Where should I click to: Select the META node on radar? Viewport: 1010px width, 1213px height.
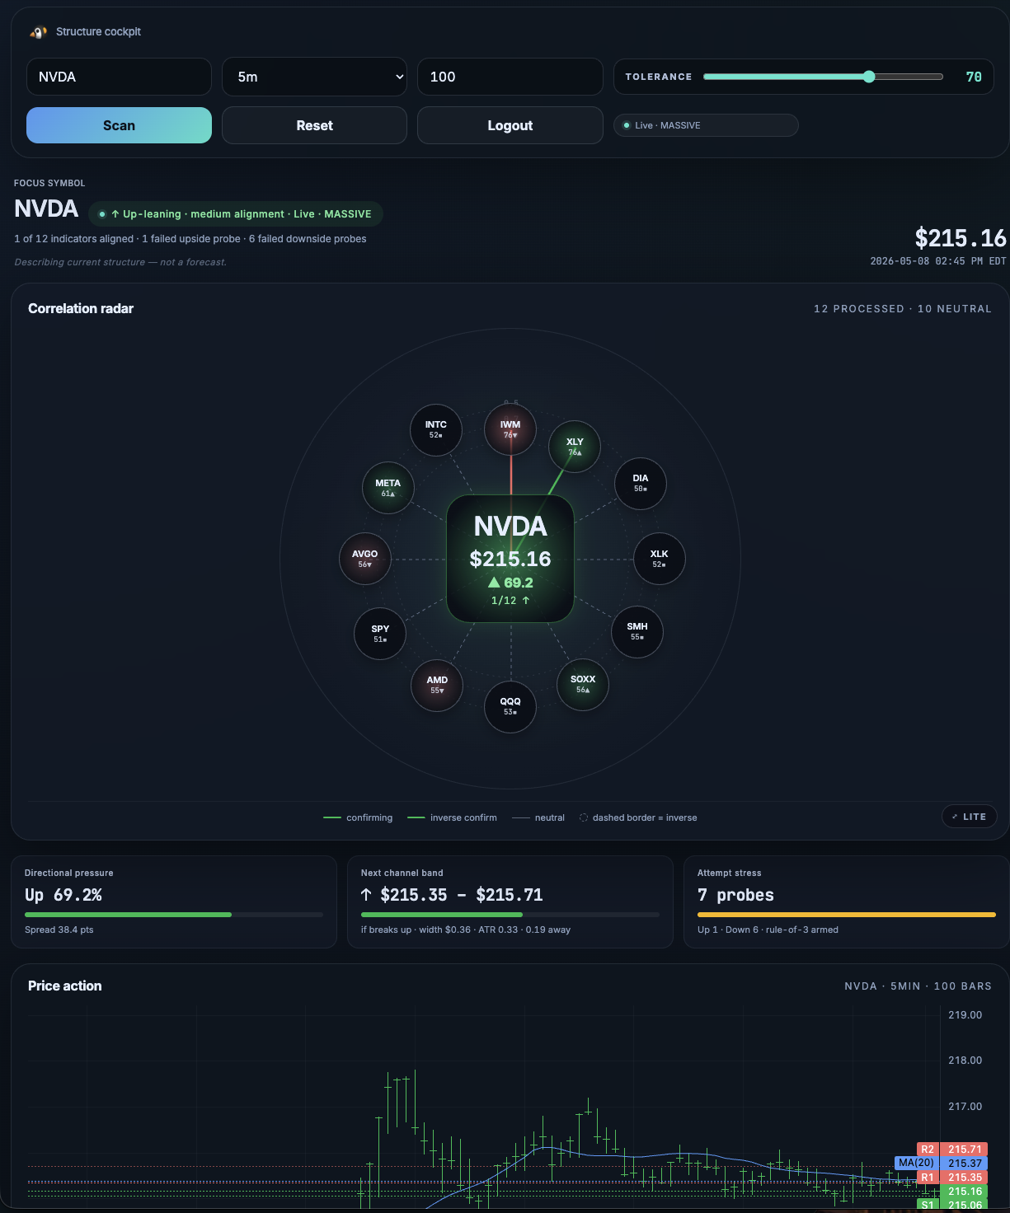pos(388,488)
